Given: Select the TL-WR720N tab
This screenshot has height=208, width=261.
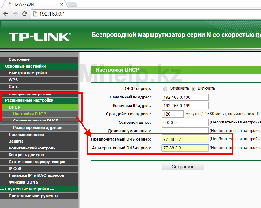Looking at the screenshot, I should (x=34, y=4).
